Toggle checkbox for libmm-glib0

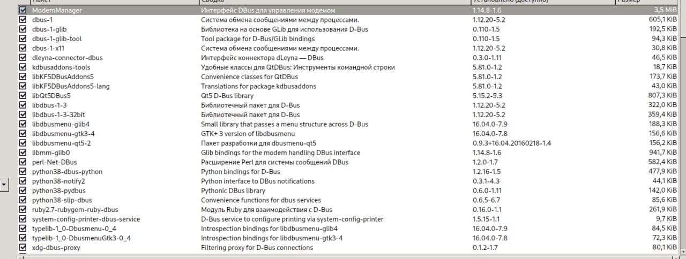[x=23, y=153]
